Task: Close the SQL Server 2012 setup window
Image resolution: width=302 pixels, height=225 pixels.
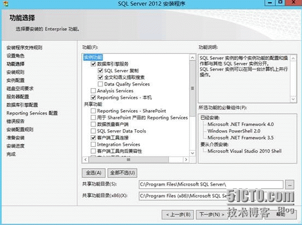Action: click(294, 3)
